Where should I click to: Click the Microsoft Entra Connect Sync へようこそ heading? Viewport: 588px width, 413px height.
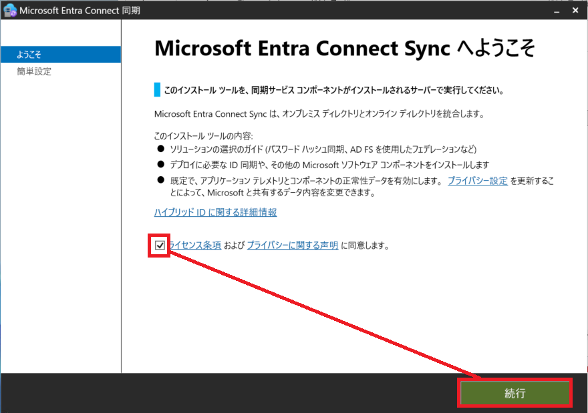(x=345, y=48)
